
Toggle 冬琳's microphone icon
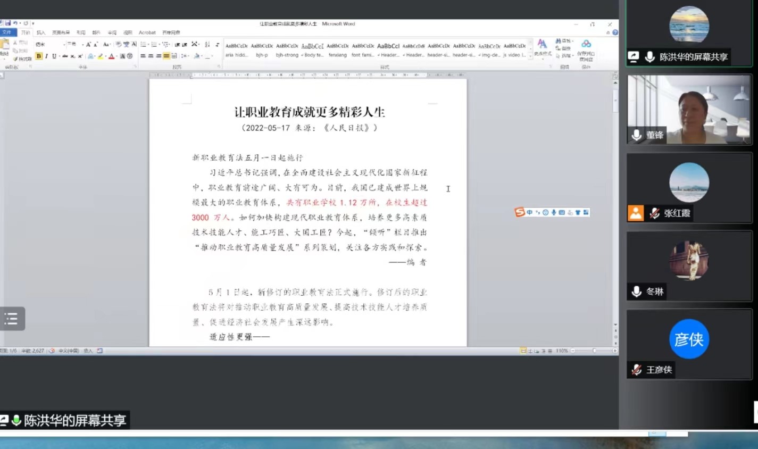click(x=636, y=292)
